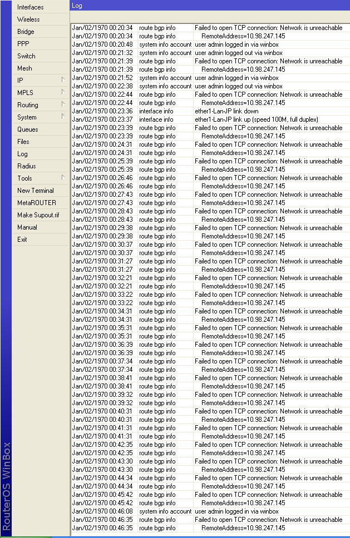Click the 00:39:32 Failed to open TCP entry
Viewport: 350px width, 538px height.
(x=210, y=395)
